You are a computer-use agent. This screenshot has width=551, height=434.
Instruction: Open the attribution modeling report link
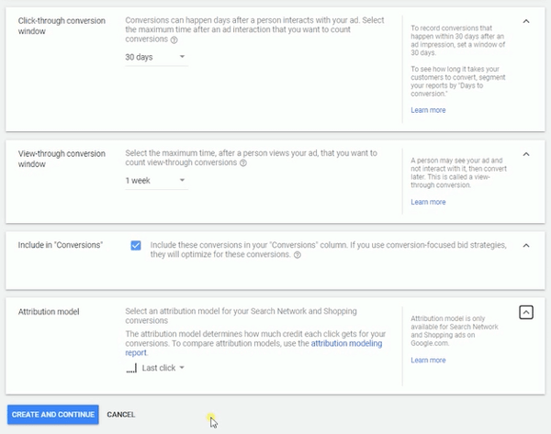tap(253, 348)
